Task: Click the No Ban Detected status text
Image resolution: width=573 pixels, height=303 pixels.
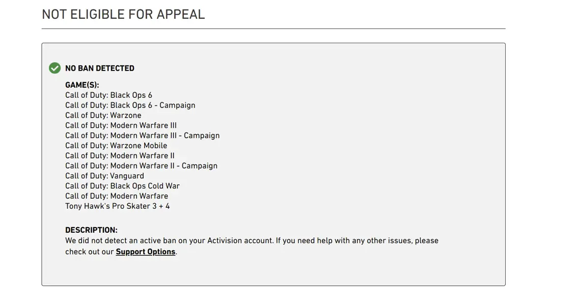Action: 100,68
